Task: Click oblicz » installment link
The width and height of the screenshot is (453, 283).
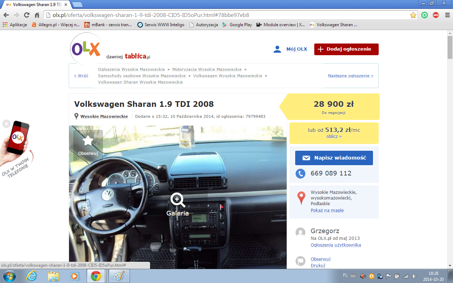Action: coord(334,137)
